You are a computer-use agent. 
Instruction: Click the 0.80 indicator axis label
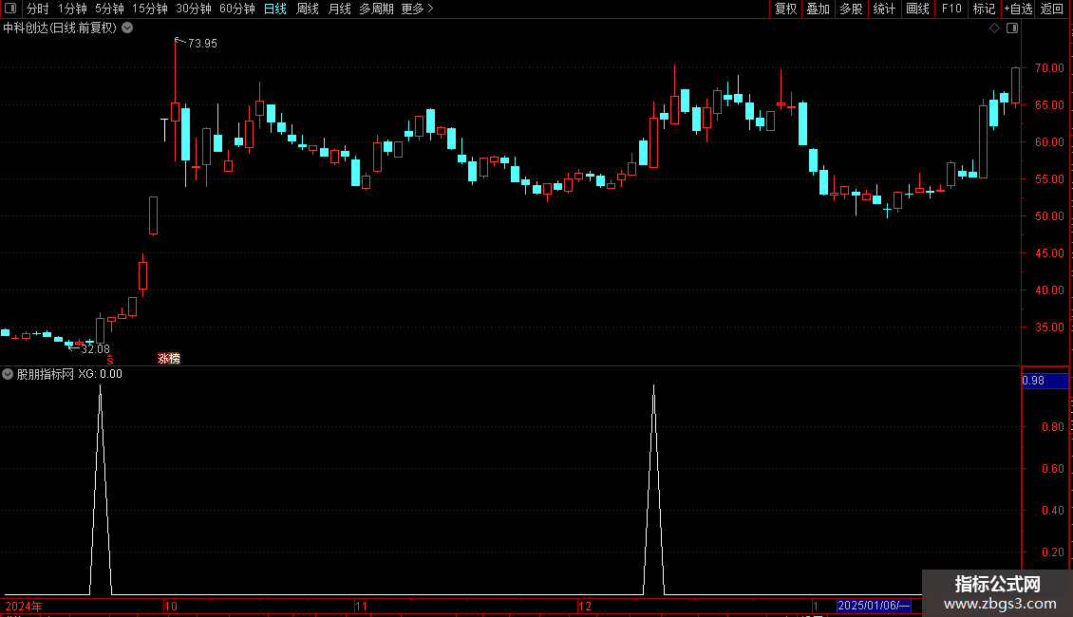point(1052,427)
